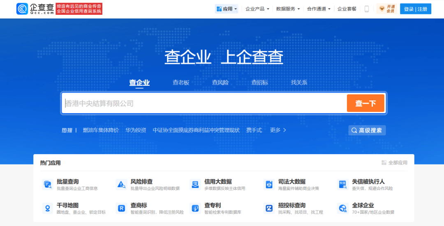
Task: Click the 查商标 title text
Action: coord(139,205)
